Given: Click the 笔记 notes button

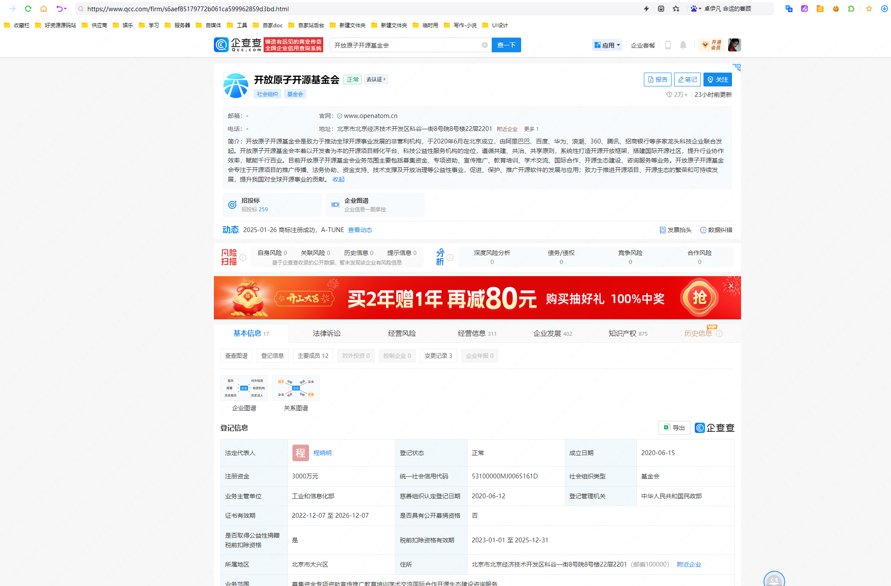Looking at the screenshot, I should (687, 80).
